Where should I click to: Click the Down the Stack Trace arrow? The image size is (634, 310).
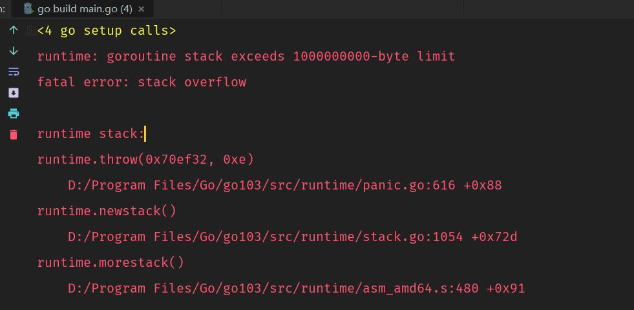coord(14,51)
